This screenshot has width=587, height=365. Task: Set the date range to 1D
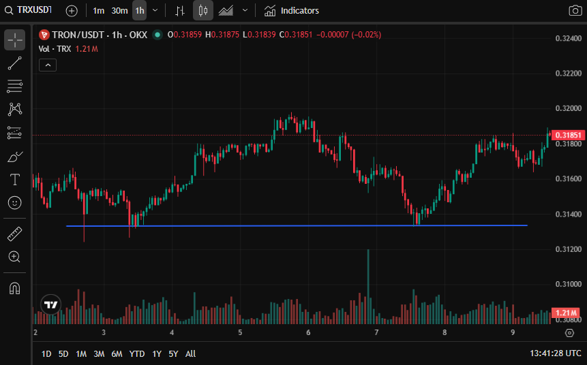pyautogui.click(x=46, y=354)
